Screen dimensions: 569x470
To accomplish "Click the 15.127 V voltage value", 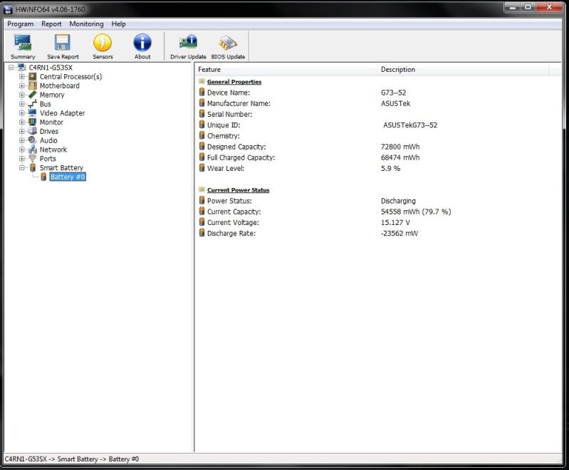I will (x=395, y=222).
